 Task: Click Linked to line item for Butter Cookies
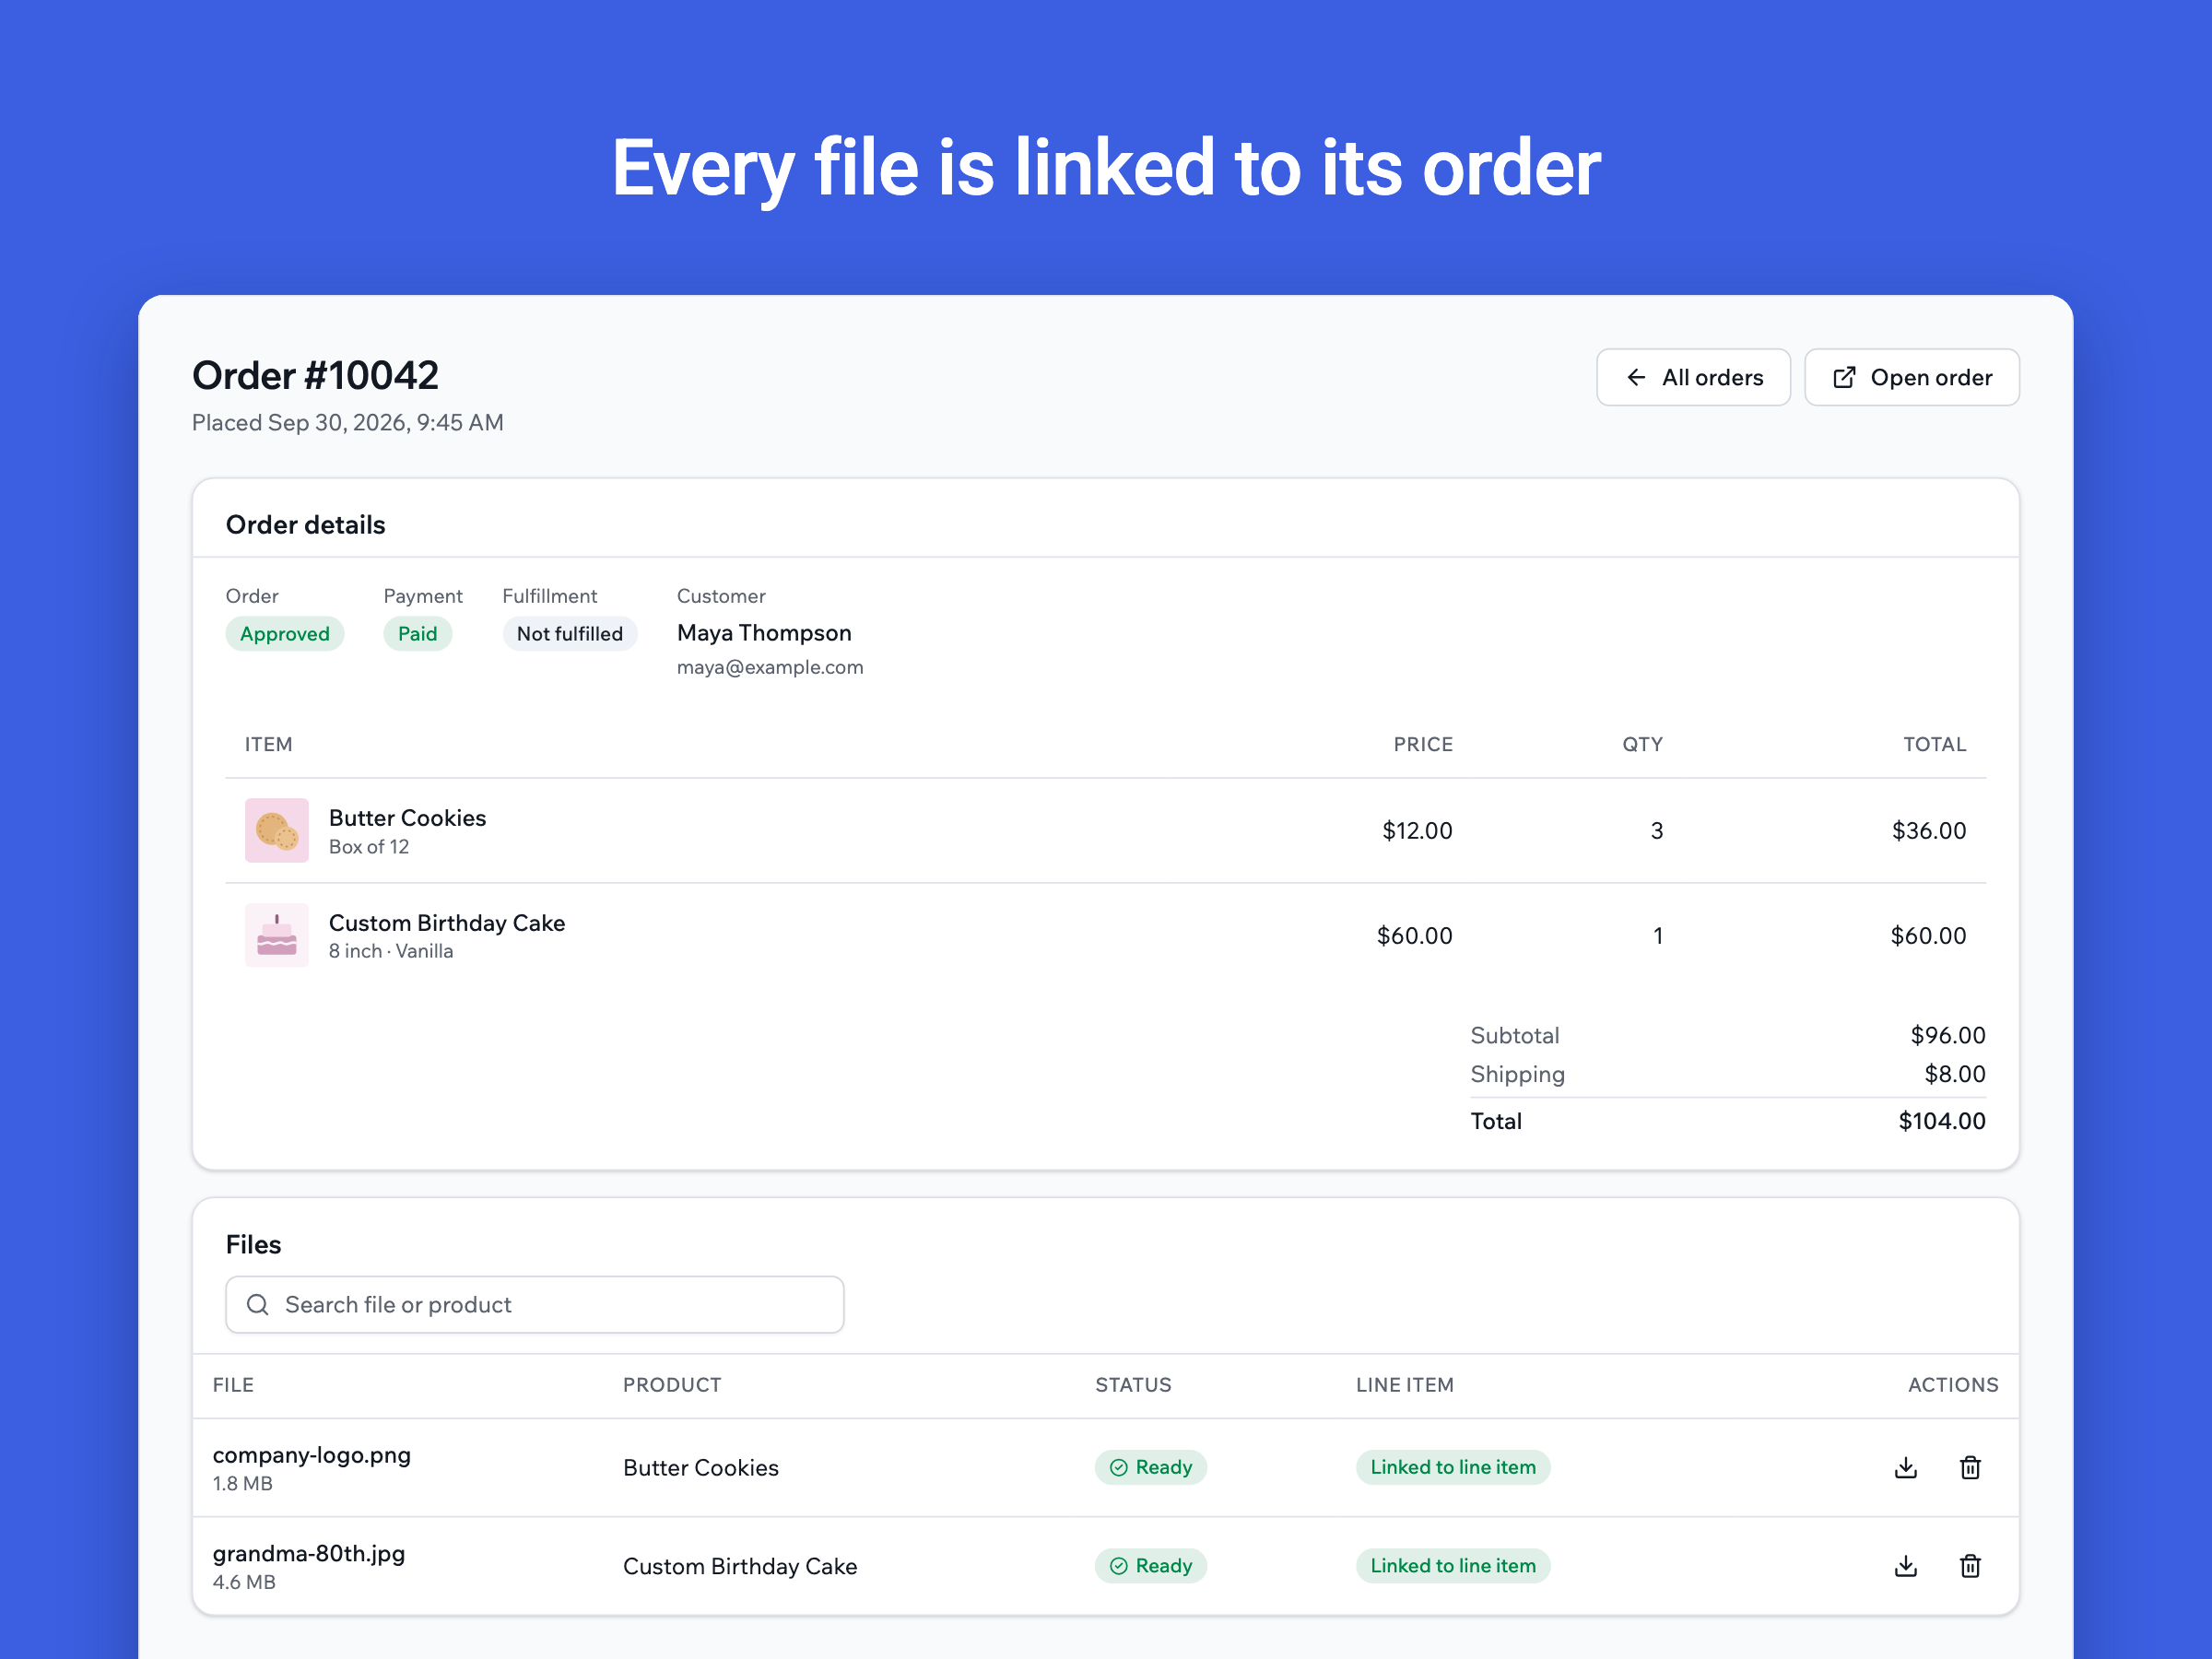(1453, 1467)
